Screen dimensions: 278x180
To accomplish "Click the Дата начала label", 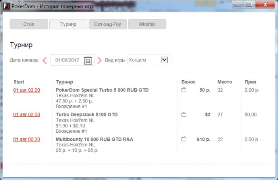I will pyautogui.click(x=24, y=60).
